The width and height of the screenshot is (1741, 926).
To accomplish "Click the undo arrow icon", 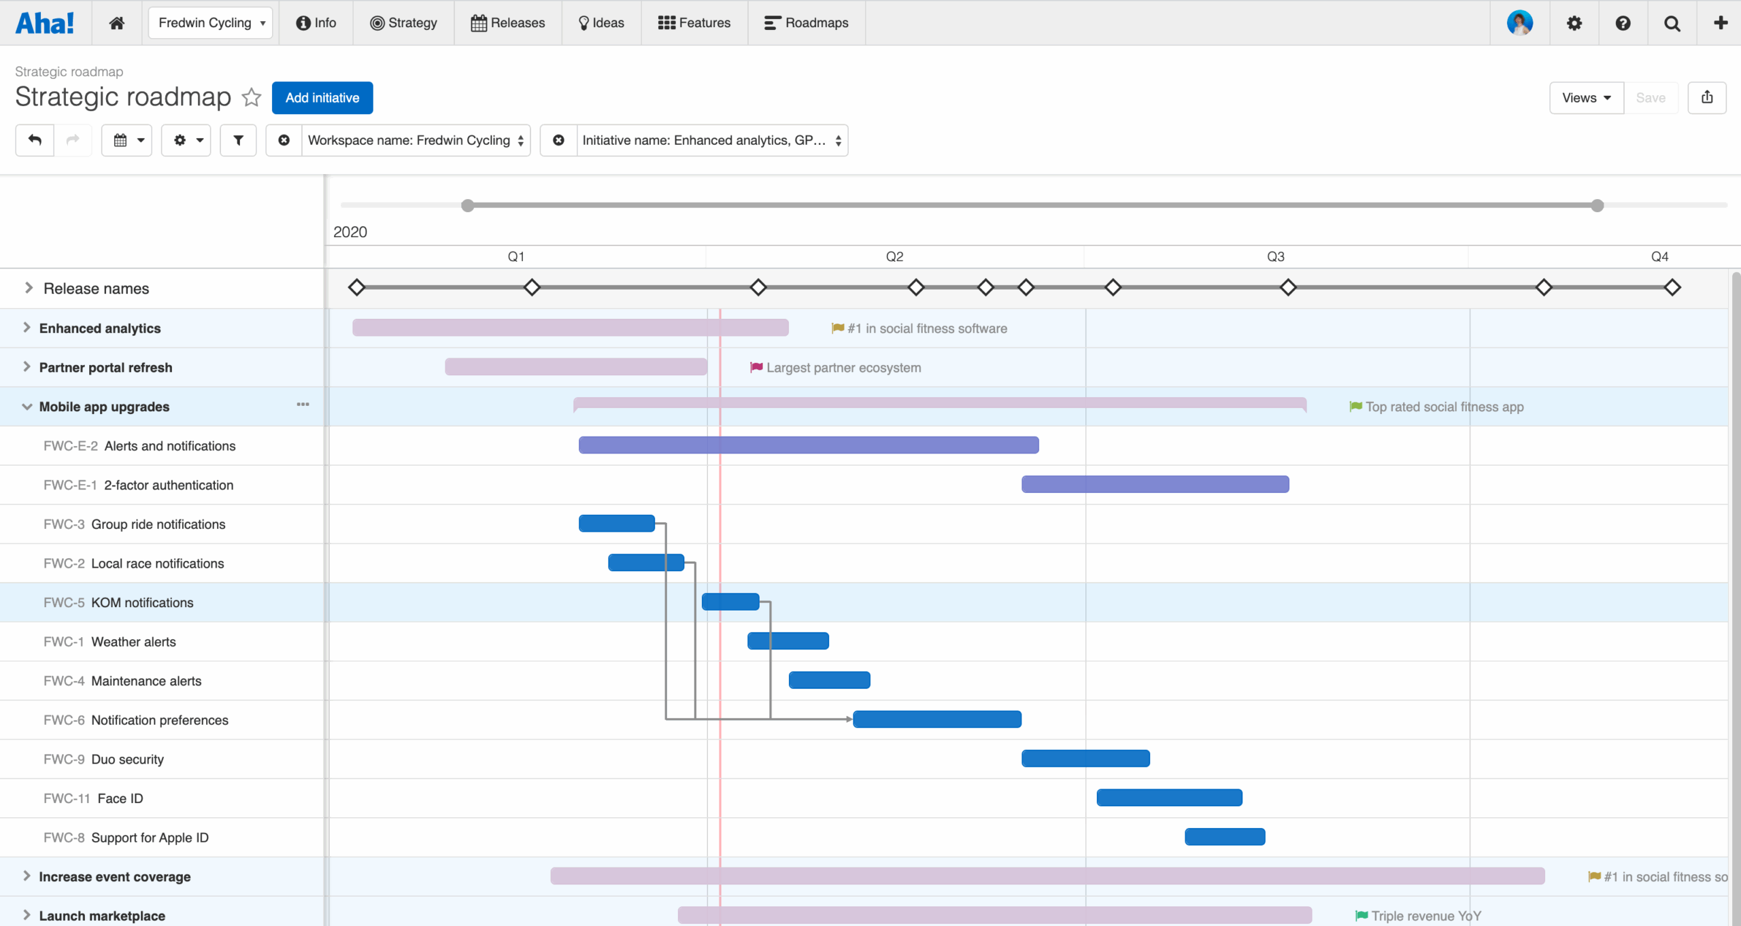I will [x=34, y=140].
